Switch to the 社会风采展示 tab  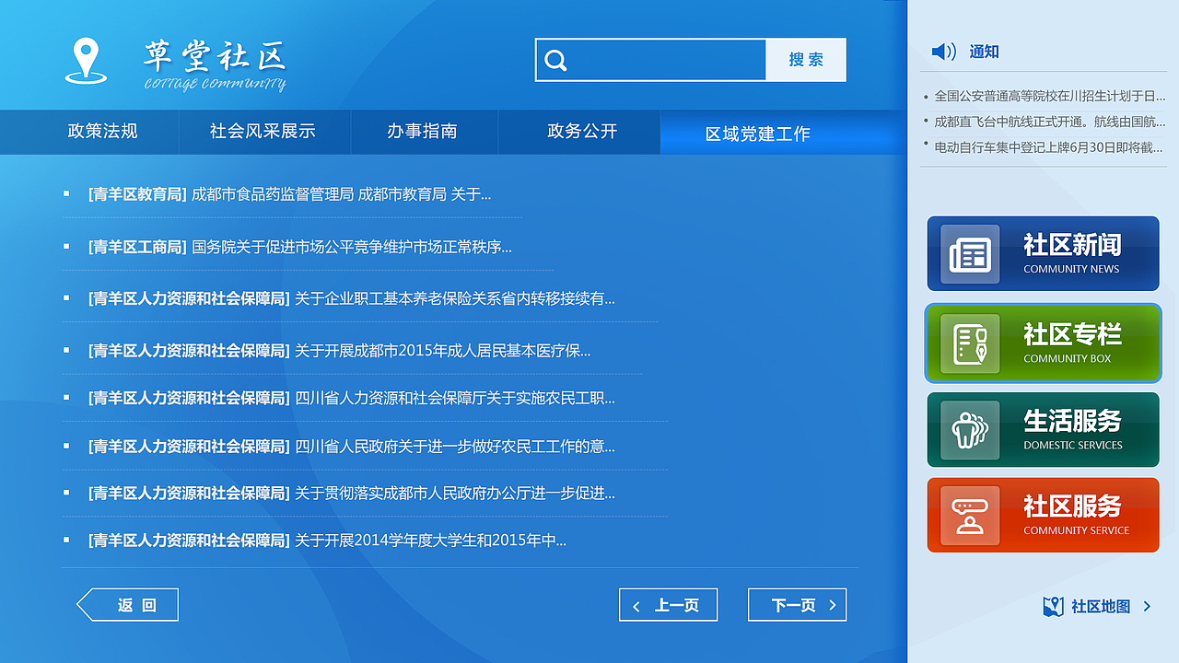click(x=264, y=132)
